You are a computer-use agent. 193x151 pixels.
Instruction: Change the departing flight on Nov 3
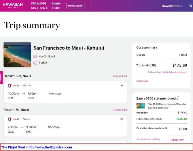tap(120, 76)
